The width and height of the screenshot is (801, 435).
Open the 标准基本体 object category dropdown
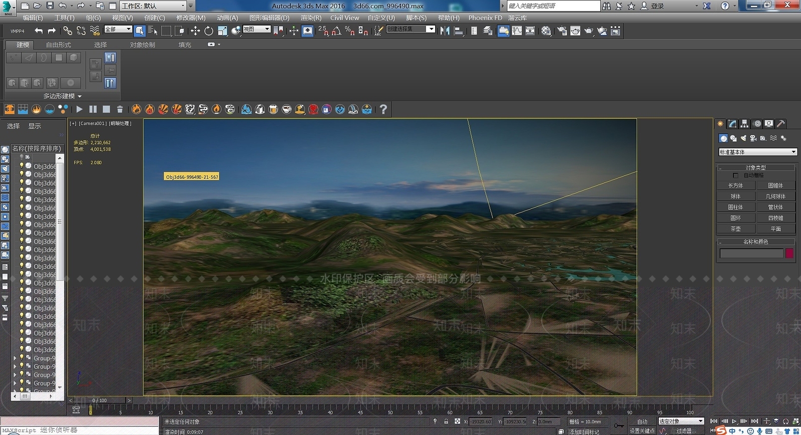757,152
